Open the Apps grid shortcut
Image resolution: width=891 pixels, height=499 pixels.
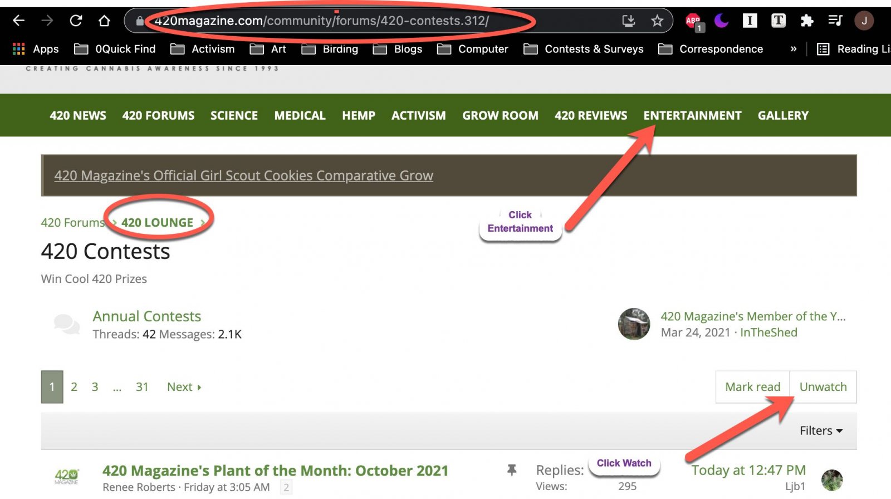coord(36,49)
